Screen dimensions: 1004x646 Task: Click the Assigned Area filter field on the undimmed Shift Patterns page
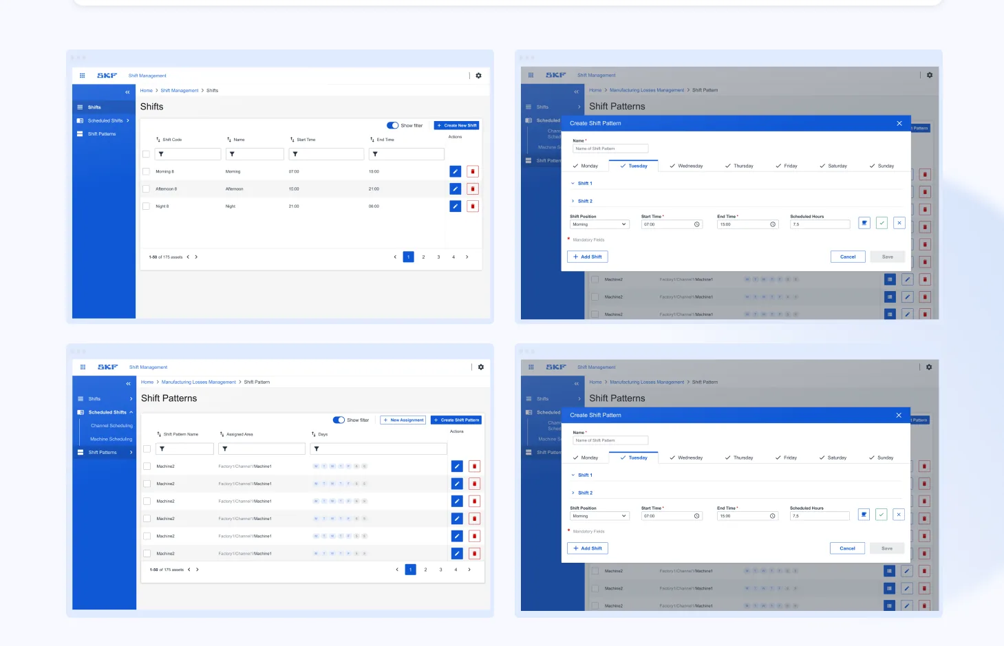tap(261, 449)
